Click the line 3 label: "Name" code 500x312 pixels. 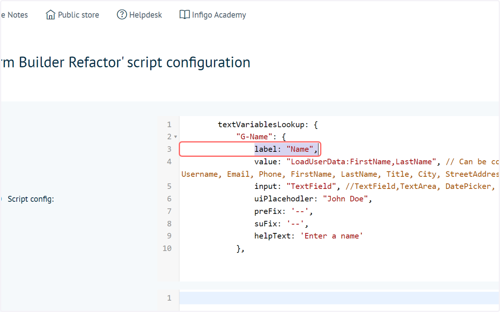[286, 149]
